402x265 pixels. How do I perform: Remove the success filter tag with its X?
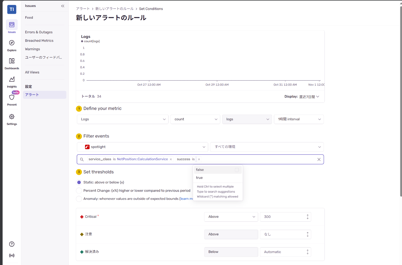(199, 159)
